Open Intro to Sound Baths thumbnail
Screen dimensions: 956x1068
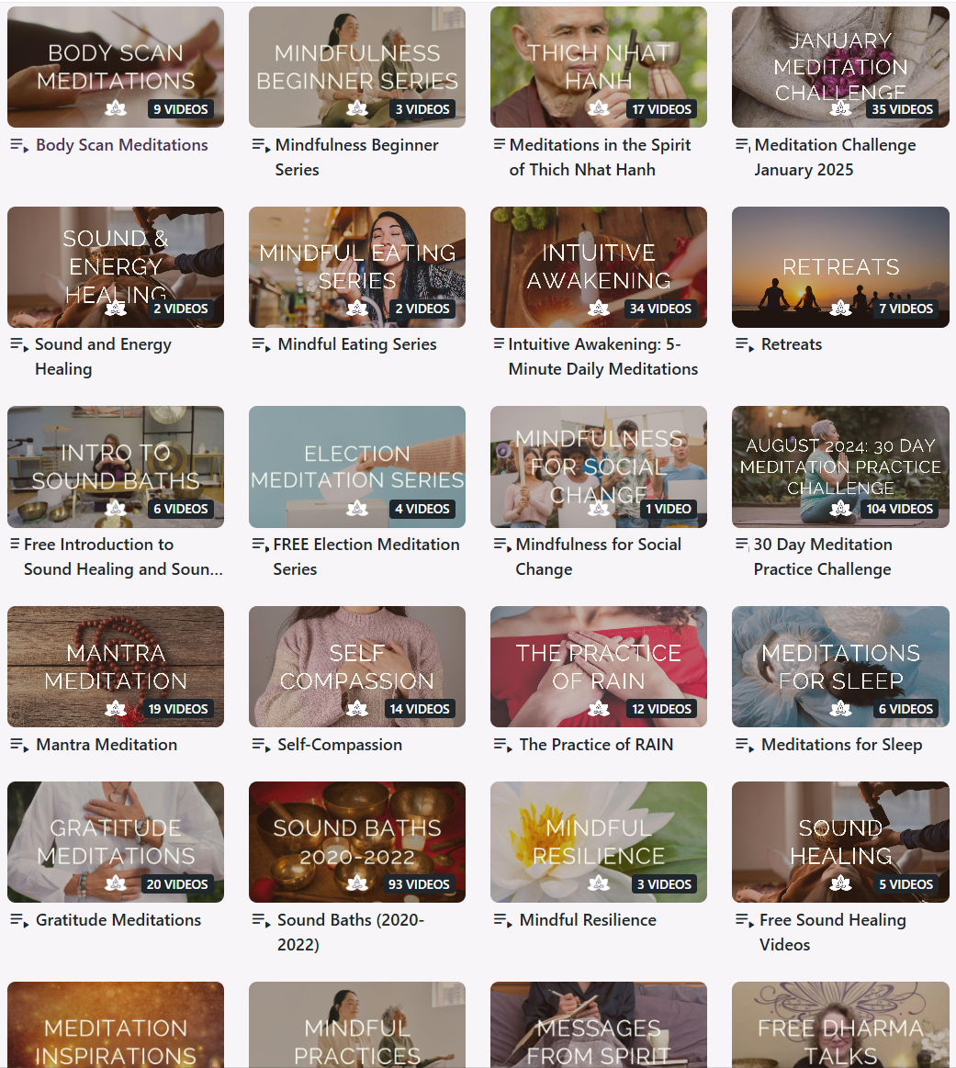coord(116,467)
